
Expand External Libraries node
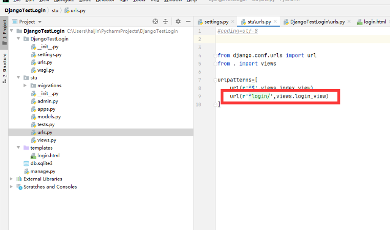coord(12,179)
